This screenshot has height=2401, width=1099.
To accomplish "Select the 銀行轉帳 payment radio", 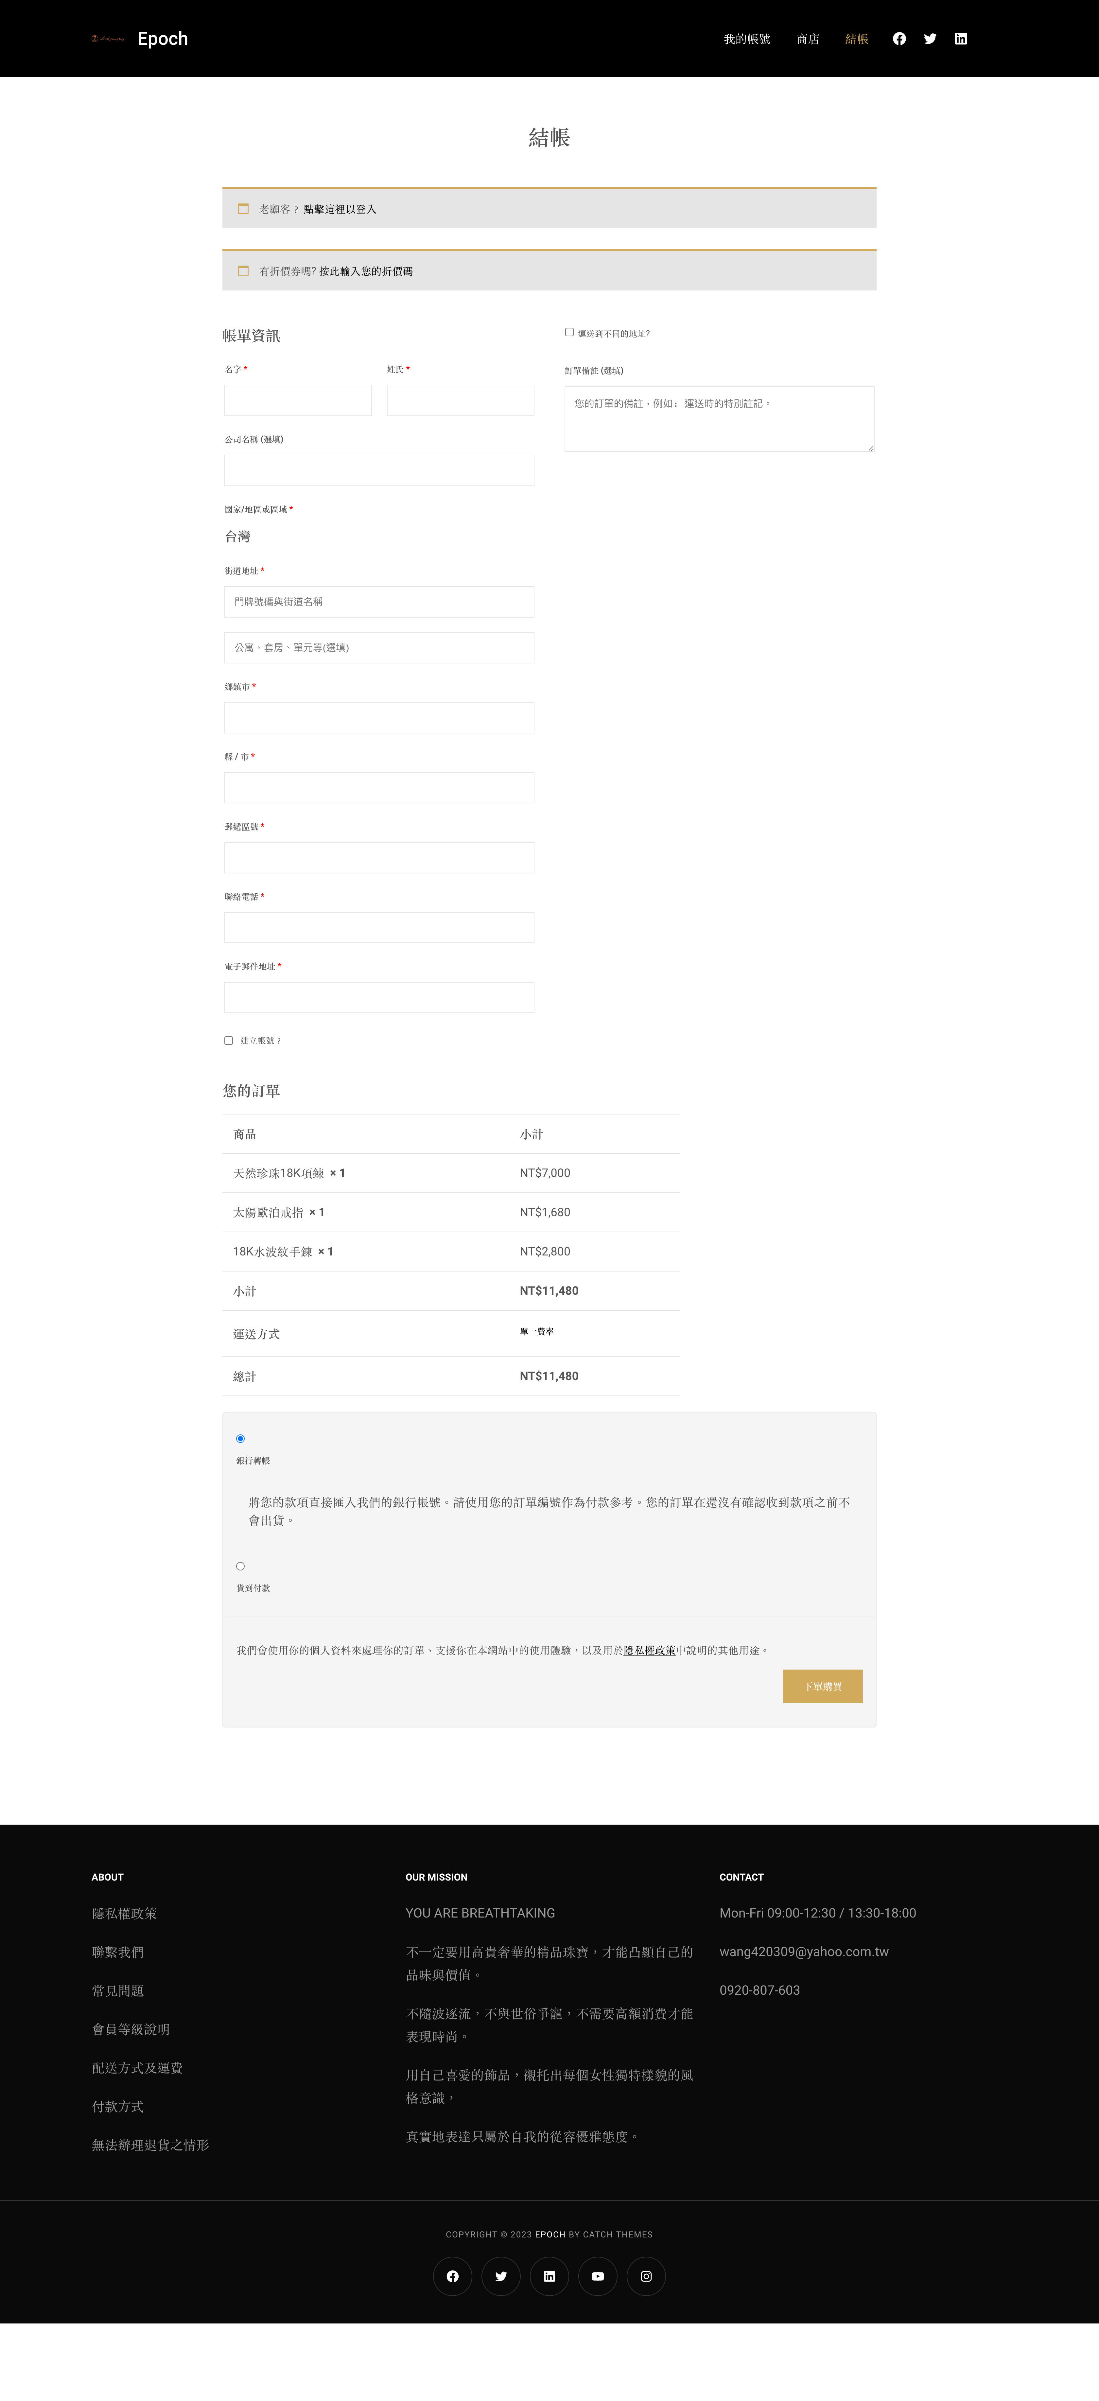I will coord(240,1438).
